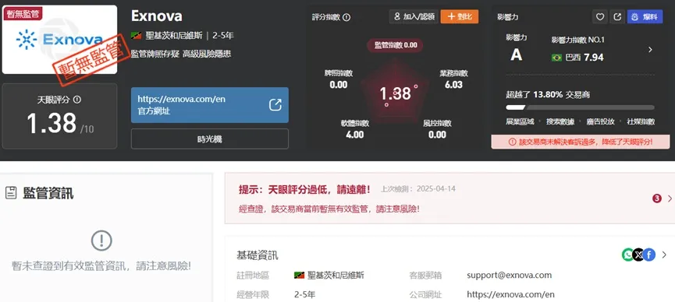This screenshot has height=302, width=675.
Task: Click the support@exnova.com email
Action: (510, 275)
